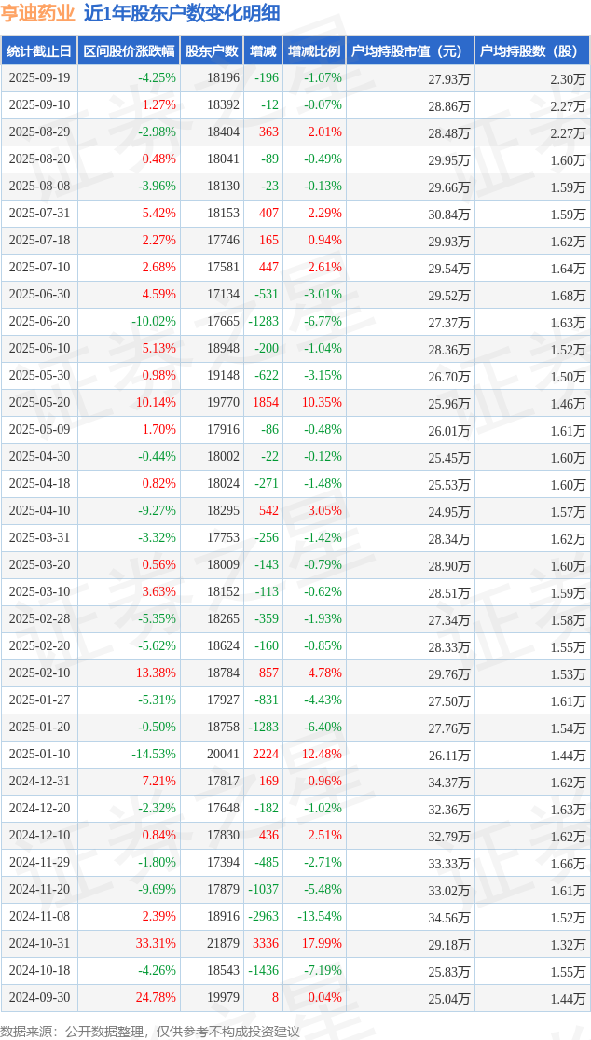Image resolution: width=591 pixels, height=1040 pixels.
Task: Click the -14.53% price change value
Action: click(154, 755)
